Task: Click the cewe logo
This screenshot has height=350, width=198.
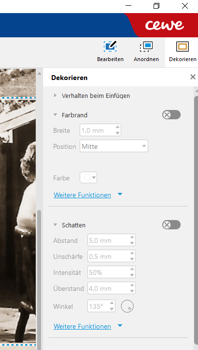Action: click(164, 25)
